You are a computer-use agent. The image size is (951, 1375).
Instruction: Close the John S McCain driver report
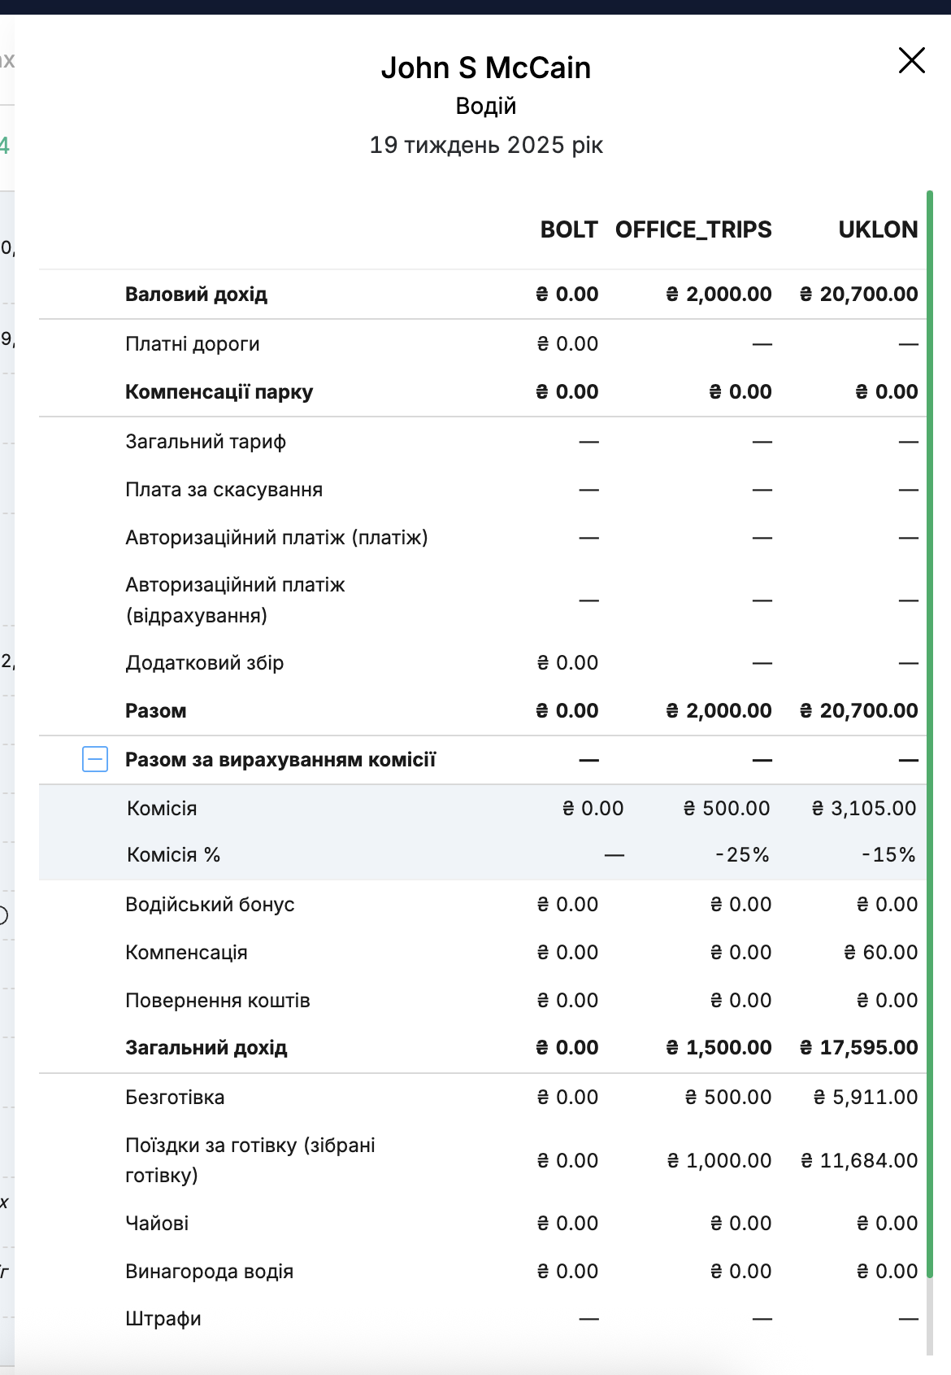tap(911, 60)
